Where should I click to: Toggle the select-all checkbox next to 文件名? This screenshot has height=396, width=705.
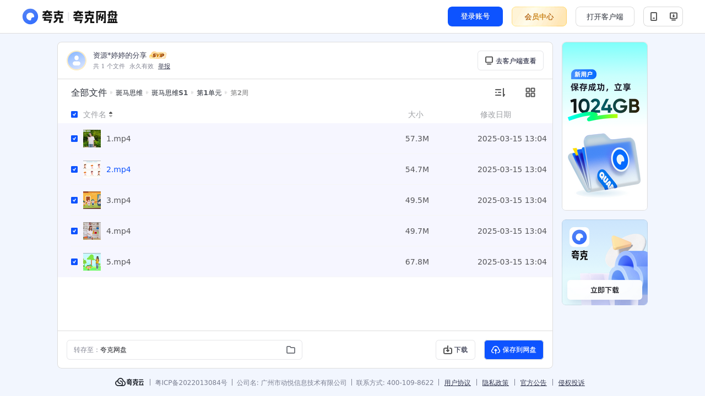[x=74, y=114]
